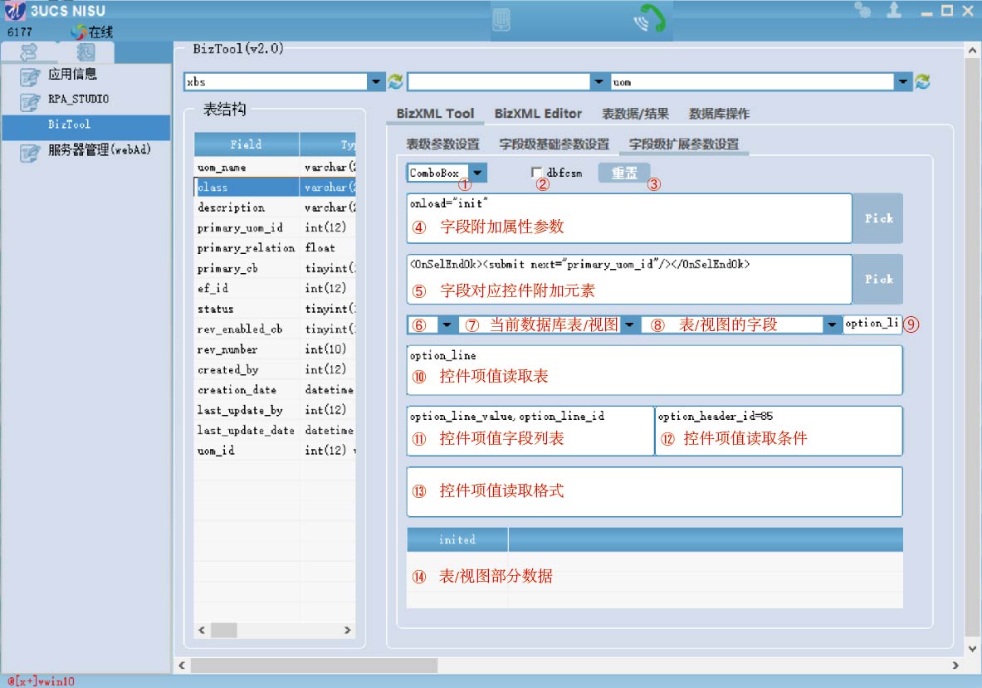Select the creation_date field row
This screenshot has width=982, height=688.
(275, 390)
